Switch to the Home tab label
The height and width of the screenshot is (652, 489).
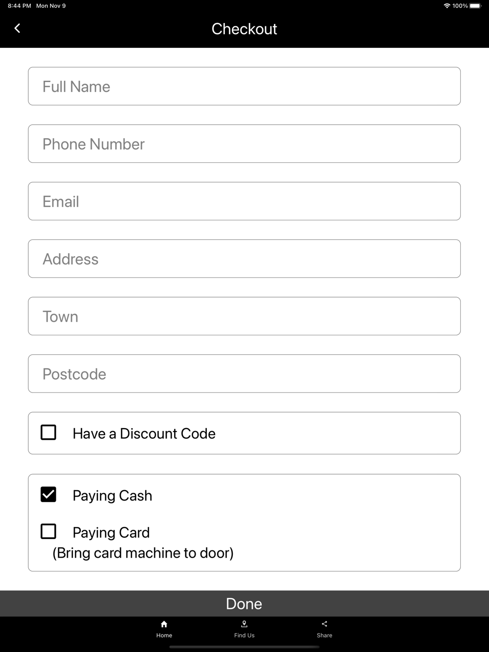click(x=164, y=635)
